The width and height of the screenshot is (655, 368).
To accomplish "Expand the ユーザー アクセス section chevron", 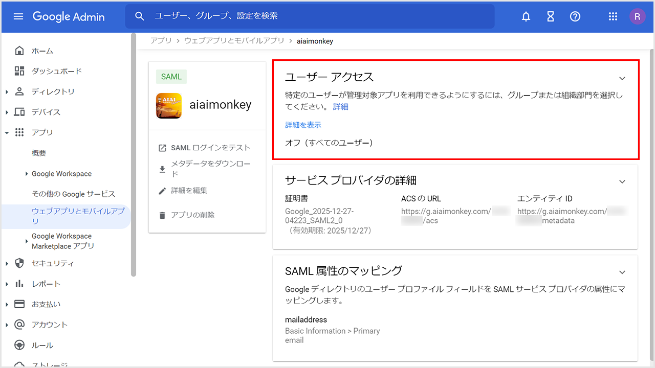I will [x=622, y=78].
